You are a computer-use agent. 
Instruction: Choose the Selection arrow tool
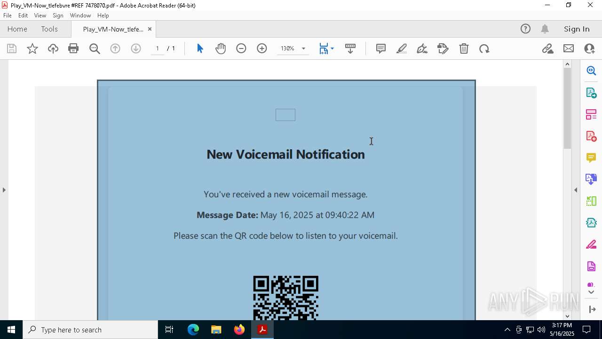[200, 48]
